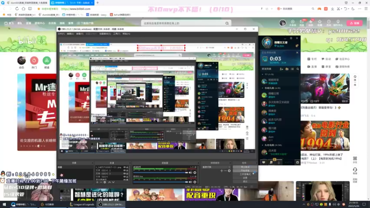Open bilibili 频道 green circle icon
Image resolution: width=370 pixels, height=208 pixels.
pyautogui.click(x=47, y=61)
